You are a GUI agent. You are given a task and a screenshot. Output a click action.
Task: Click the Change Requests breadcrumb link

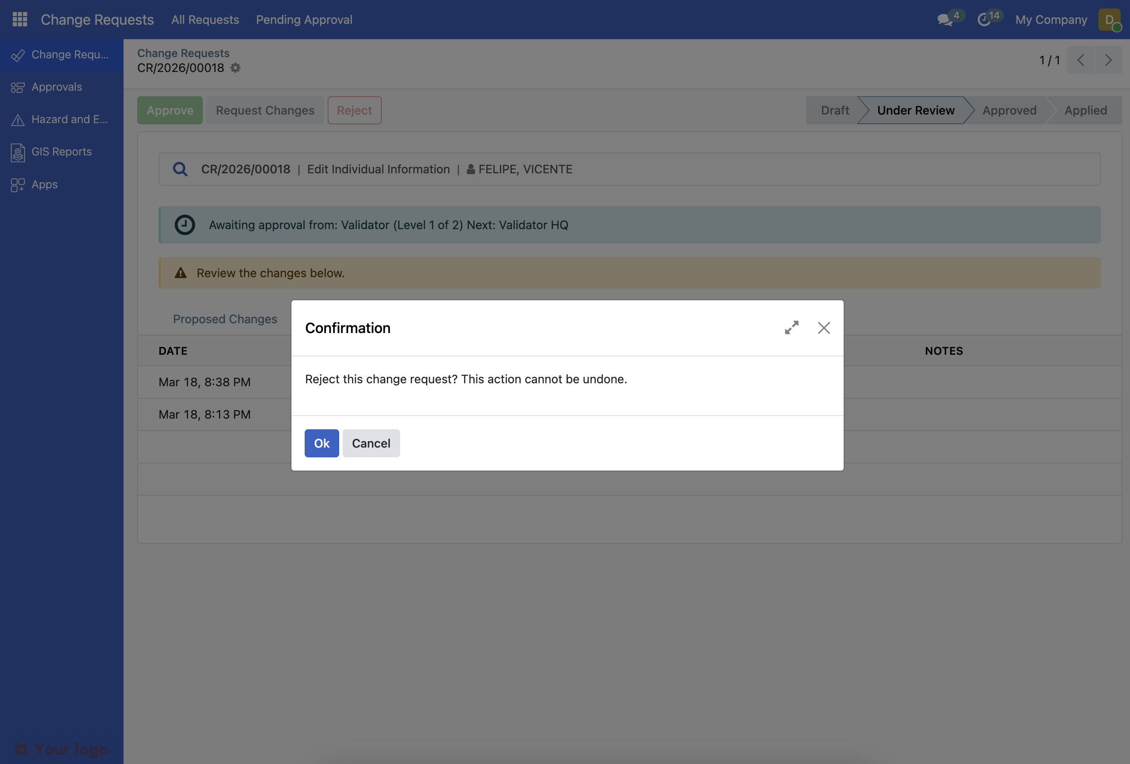(183, 54)
